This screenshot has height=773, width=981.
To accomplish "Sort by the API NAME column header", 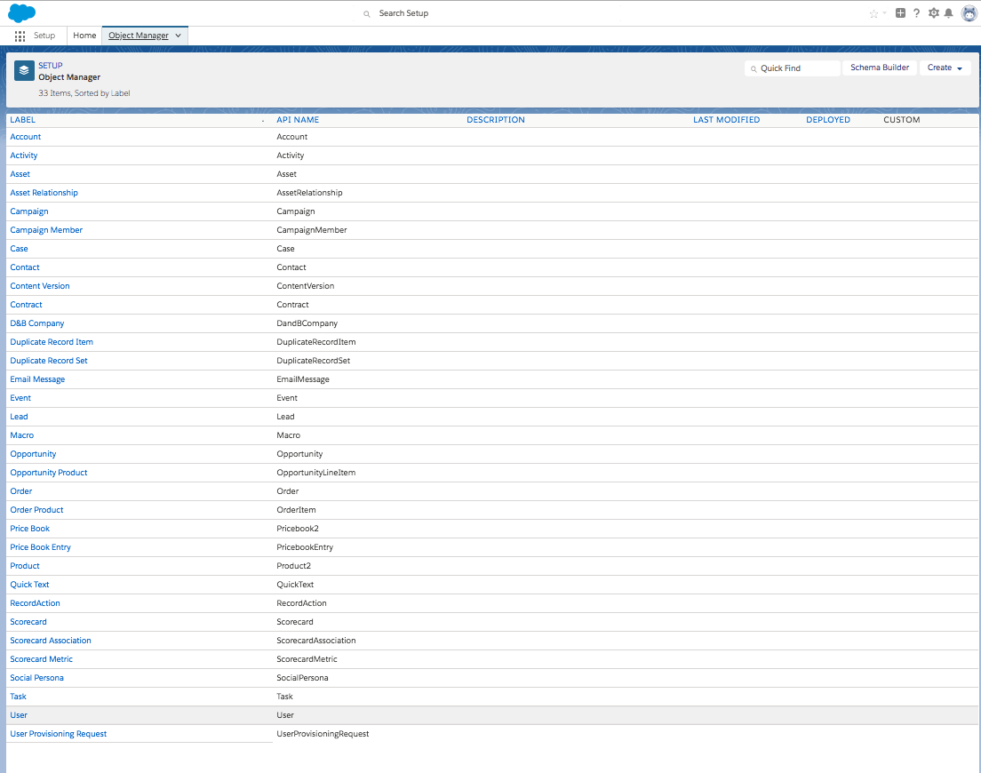I will click(298, 119).
